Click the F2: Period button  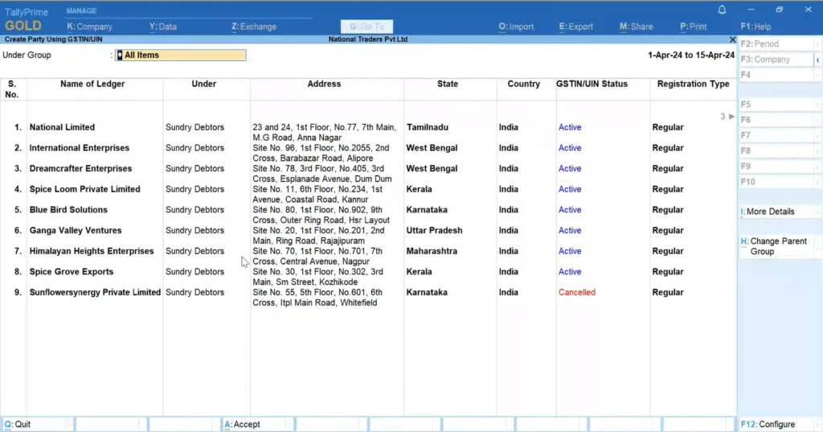point(779,44)
